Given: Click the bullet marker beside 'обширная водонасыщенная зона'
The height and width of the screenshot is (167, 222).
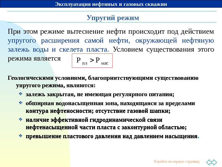Looking at the screenshot, I should click(21, 103).
